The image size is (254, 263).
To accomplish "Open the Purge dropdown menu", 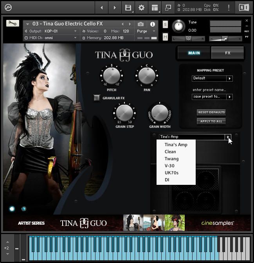I will coord(154,31).
